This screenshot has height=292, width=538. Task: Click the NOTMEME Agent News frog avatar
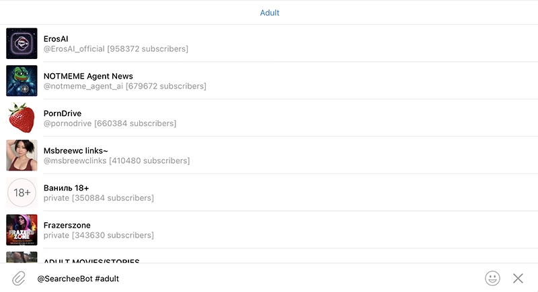22,81
